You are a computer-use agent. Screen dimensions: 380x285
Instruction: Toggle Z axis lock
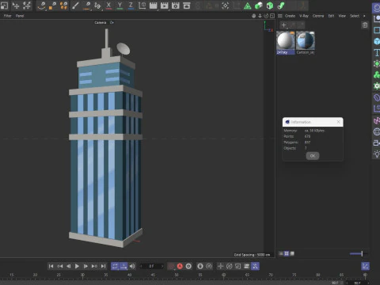click(131, 6)
